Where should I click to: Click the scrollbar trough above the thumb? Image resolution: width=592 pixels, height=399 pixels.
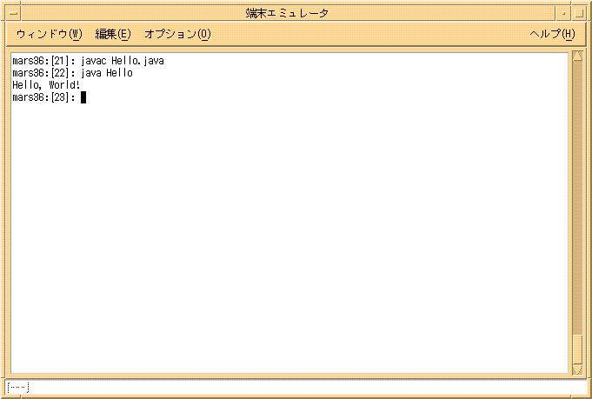[577, 191]
